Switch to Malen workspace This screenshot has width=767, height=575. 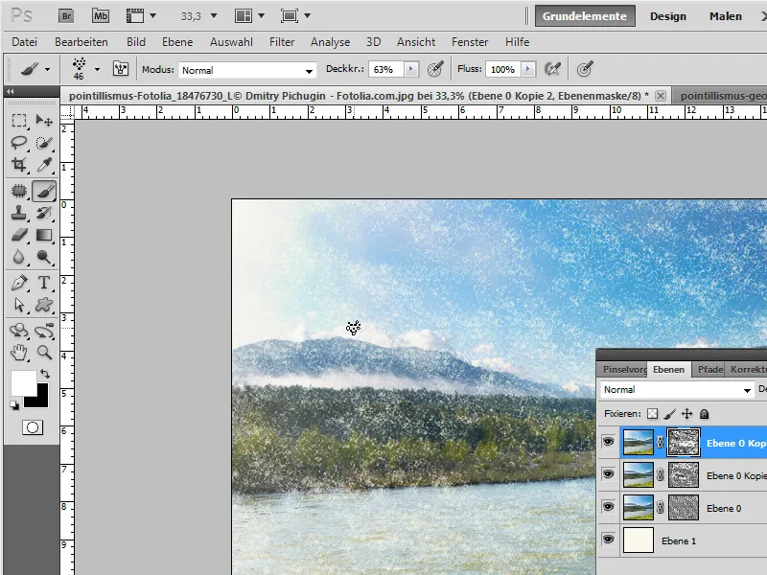[x=726, y=16]
